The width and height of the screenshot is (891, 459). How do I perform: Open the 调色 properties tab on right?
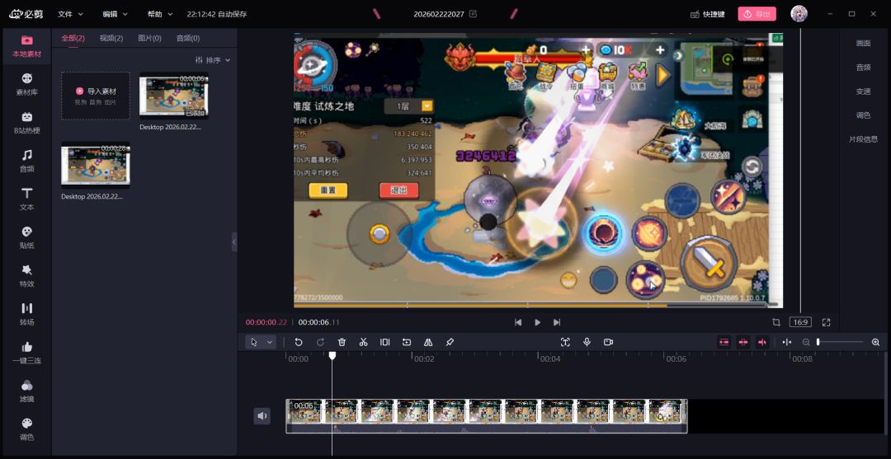click(x=863, y=115)
